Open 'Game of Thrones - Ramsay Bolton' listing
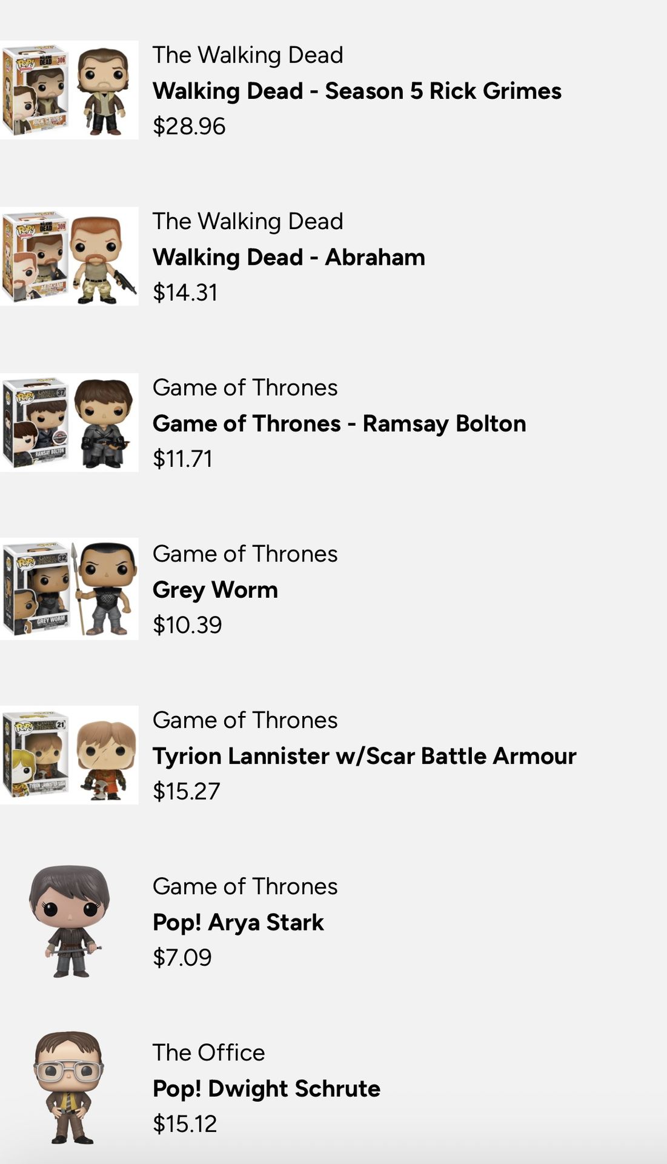 click(339, 423)
